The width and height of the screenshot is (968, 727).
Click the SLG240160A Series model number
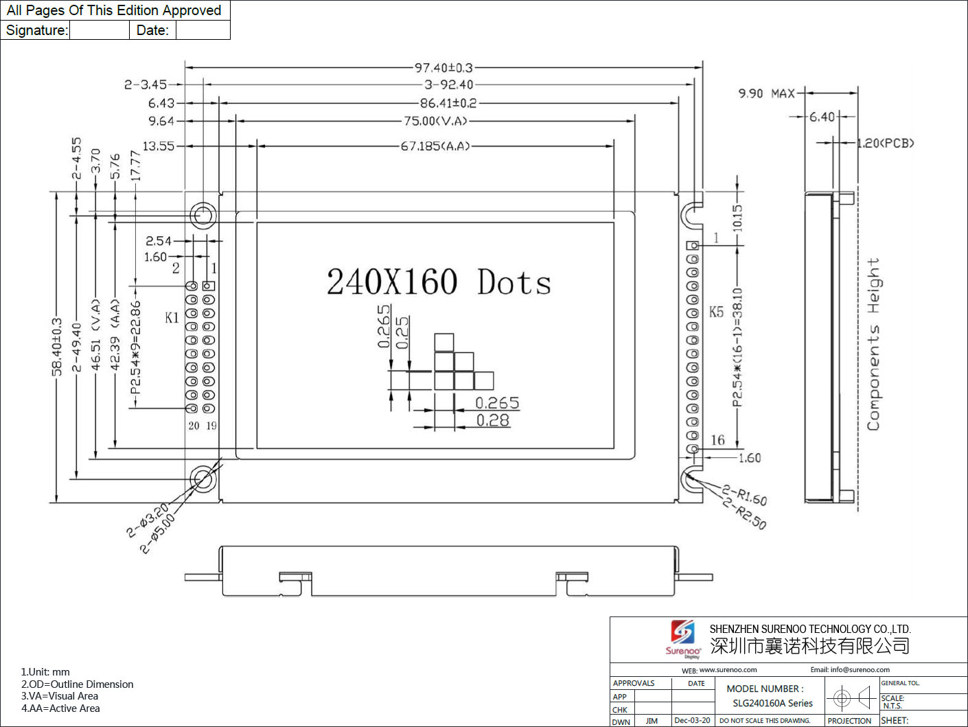(x=772, y=703)
